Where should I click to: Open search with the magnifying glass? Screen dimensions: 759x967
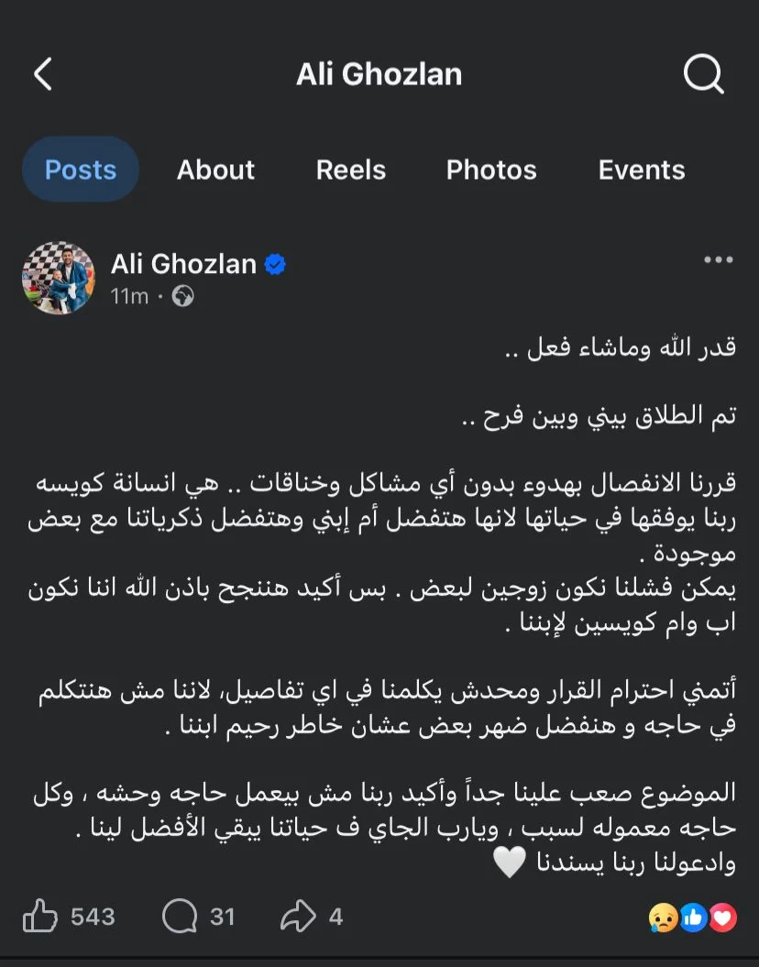click(703, 74)
